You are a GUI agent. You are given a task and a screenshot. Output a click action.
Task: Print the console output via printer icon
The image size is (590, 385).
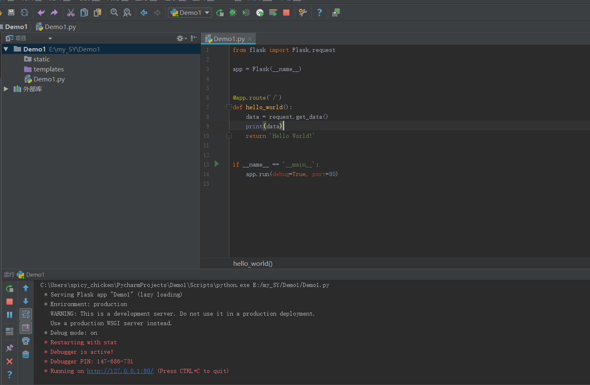pyautogui.click(x=26, y=341)
